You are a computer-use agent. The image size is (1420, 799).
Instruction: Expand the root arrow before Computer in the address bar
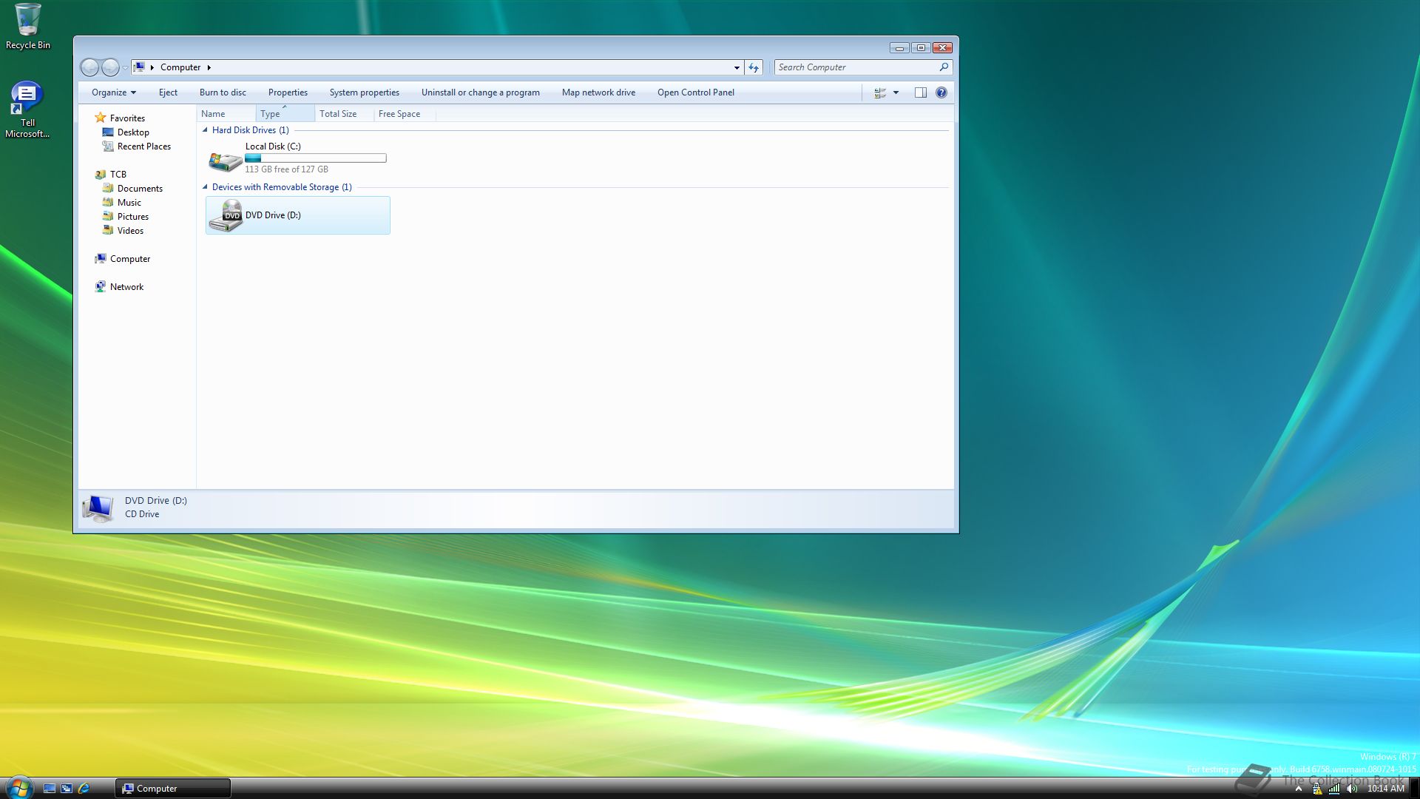click(152, 67)
